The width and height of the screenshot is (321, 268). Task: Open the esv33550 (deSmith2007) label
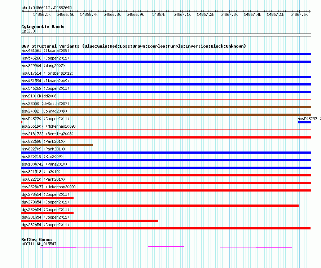tap(45, 104)
